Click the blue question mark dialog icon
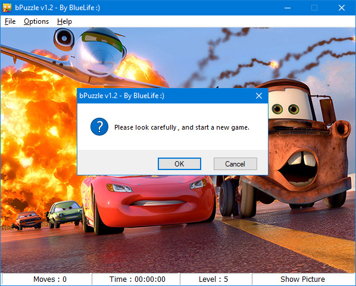The height and width of the screenshot is (286, 356). pos(99,127)
